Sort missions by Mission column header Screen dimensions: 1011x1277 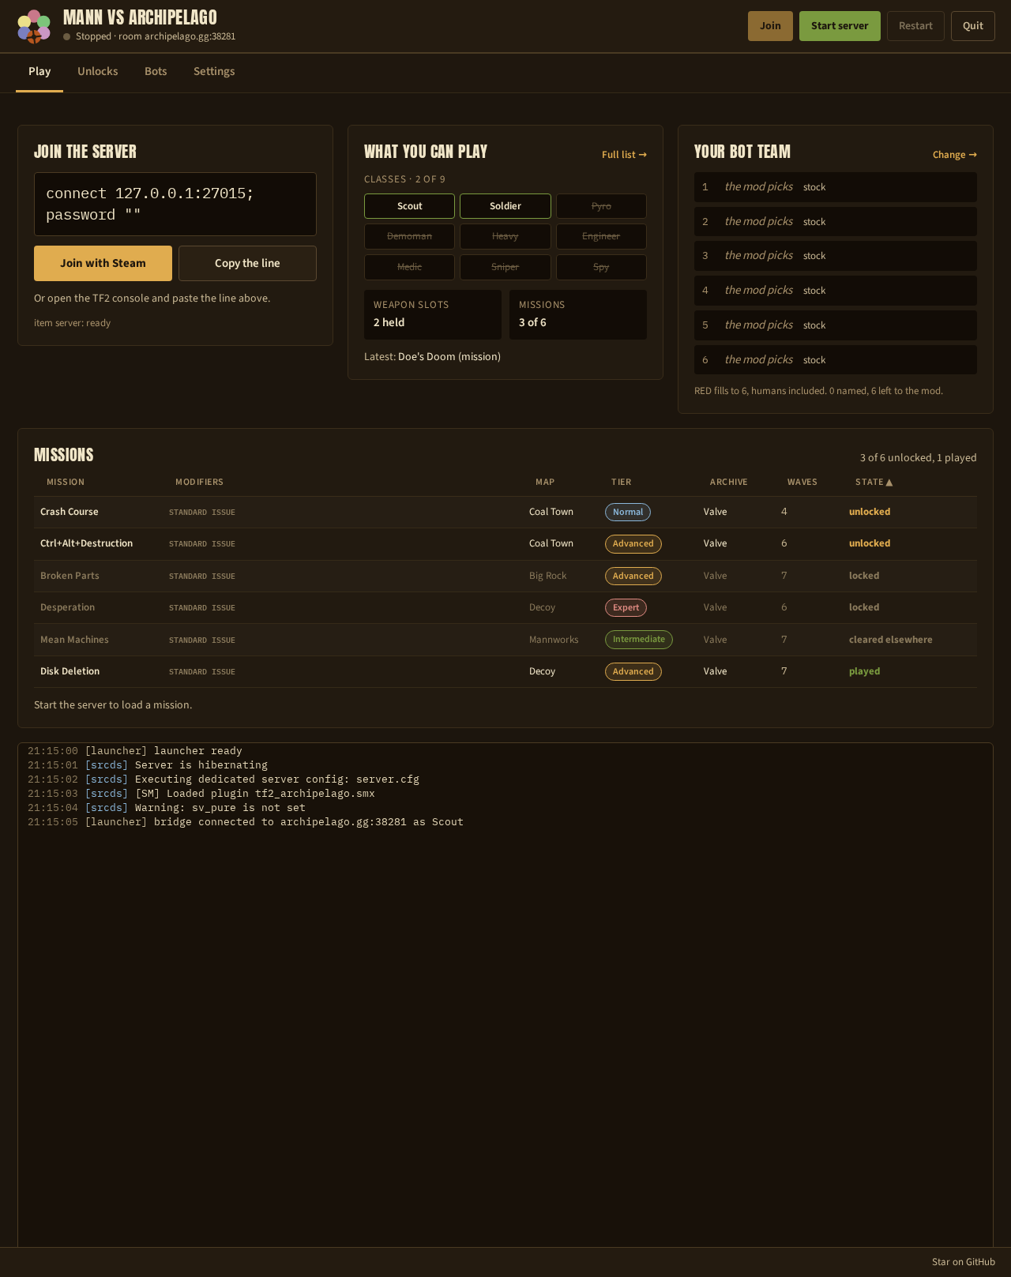point(66,482)
